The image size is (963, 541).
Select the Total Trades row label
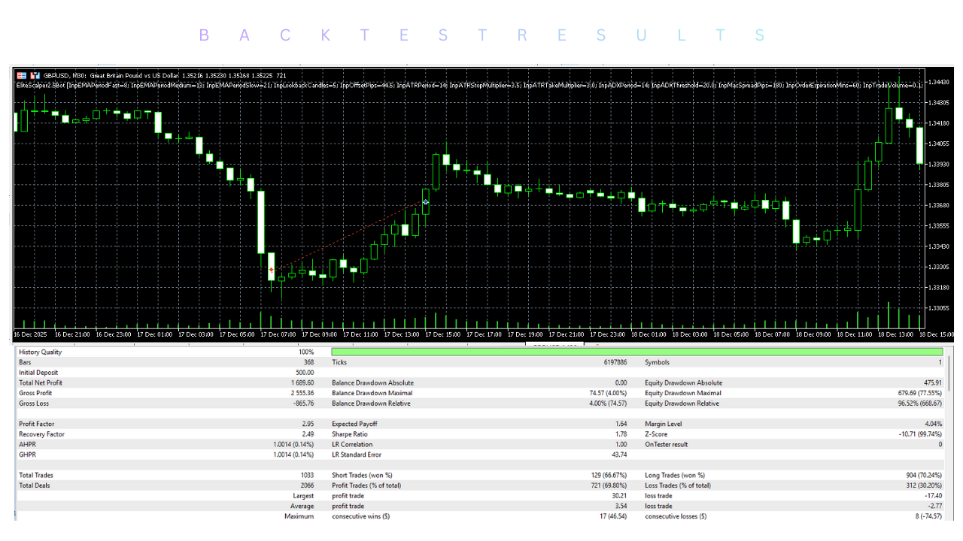tap(36, 475)
